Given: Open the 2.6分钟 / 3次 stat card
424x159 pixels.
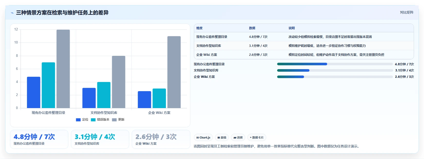Looking at the screenshot, I should [161, 139].
